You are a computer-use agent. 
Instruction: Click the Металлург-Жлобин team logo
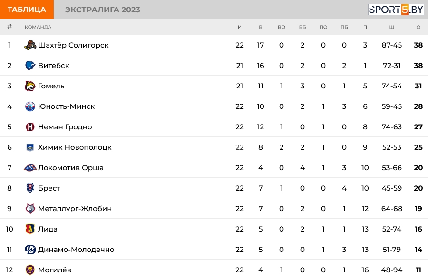[x=30, y=209]
